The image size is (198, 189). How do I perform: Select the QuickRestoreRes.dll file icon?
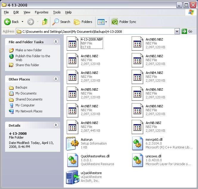click(x=72, y=160)
